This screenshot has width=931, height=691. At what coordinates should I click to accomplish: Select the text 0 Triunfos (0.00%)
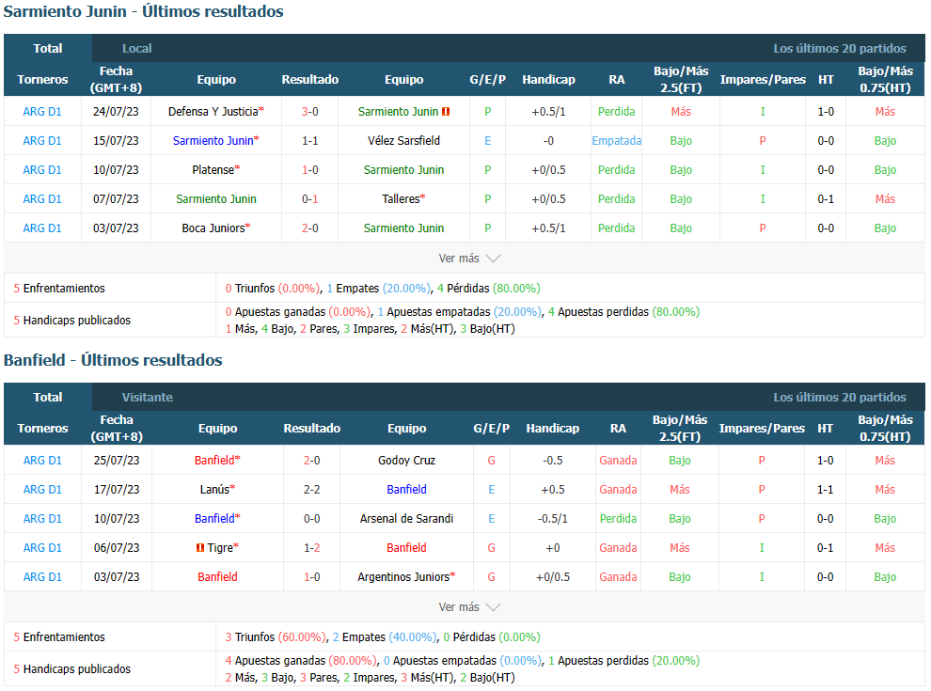[273, 289]
